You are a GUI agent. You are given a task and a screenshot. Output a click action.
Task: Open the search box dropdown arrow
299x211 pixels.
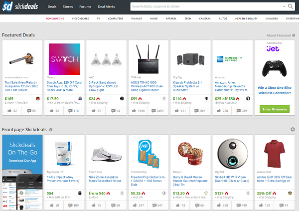coord(284,6)
